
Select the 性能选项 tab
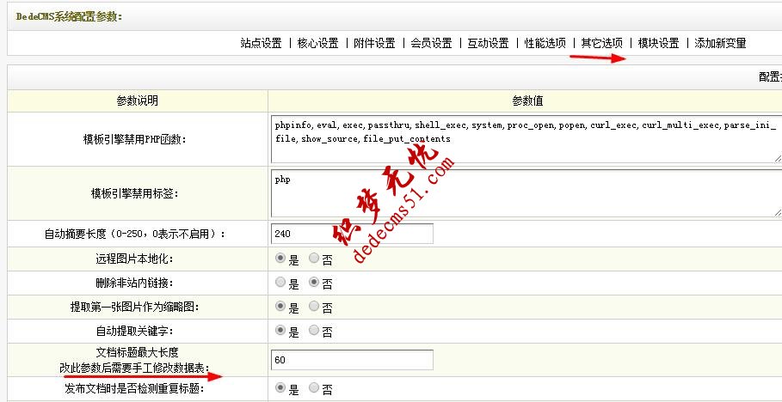tap(545, 43)
